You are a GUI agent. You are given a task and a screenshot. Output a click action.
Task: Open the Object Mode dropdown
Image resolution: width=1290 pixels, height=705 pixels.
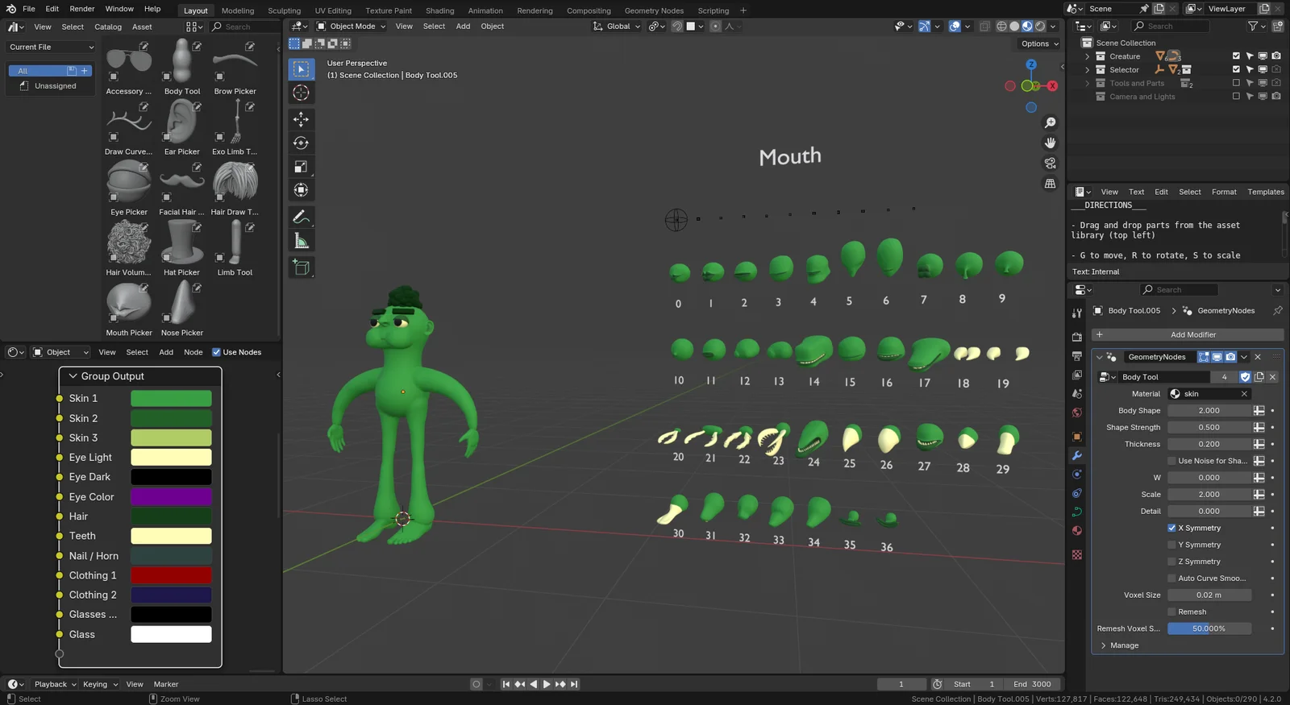pos(352,26)
